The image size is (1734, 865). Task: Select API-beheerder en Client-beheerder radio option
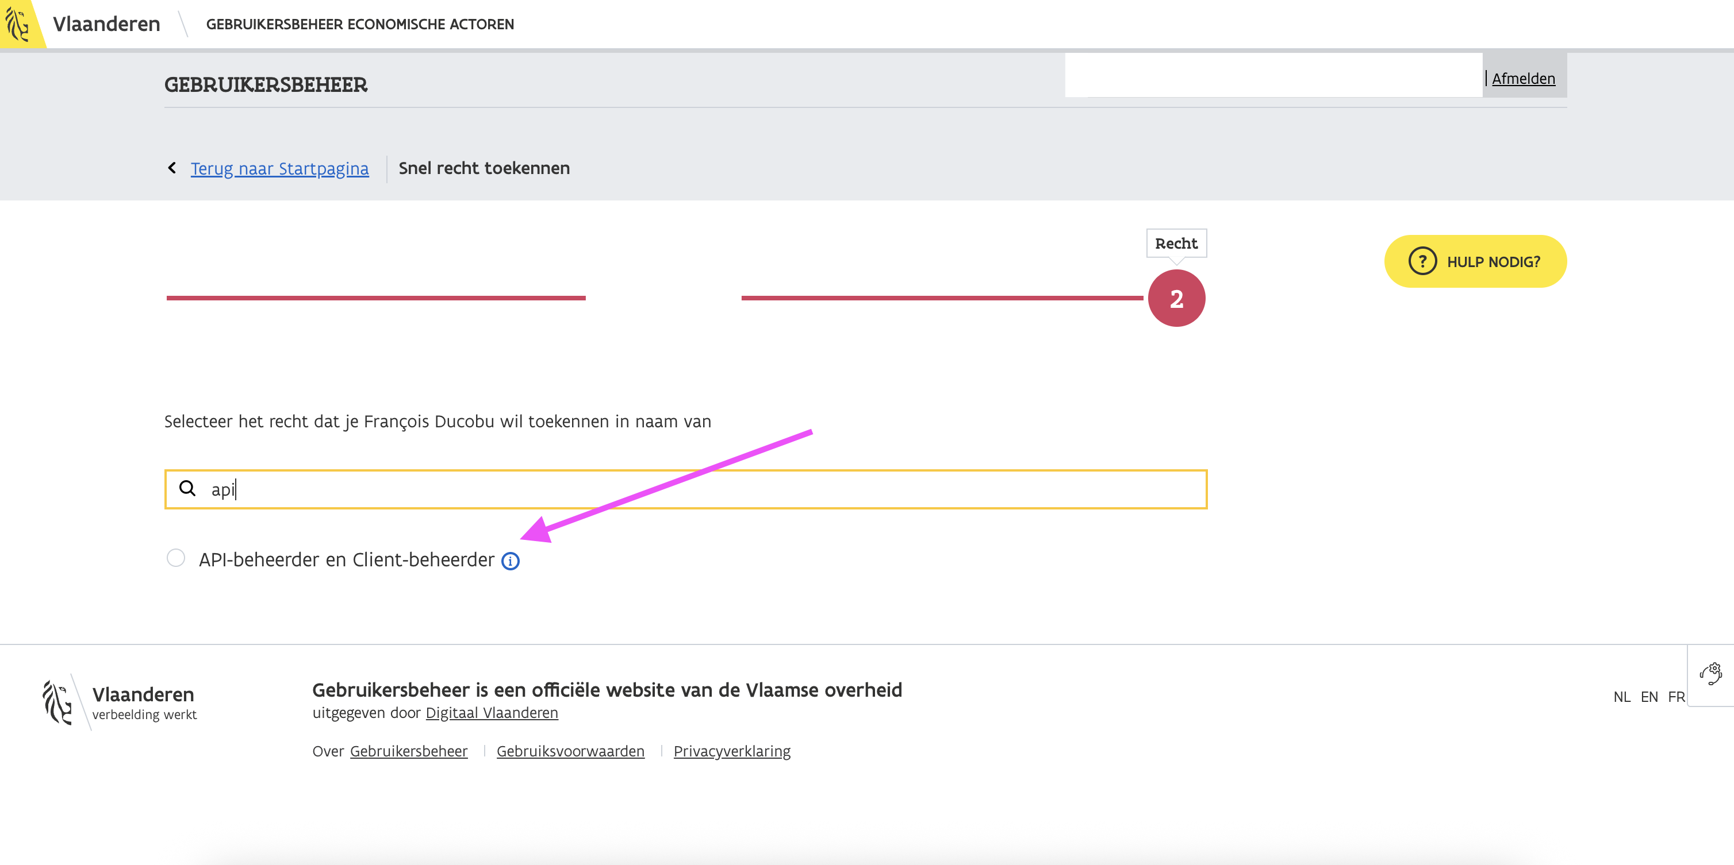[x=176, y=558]
